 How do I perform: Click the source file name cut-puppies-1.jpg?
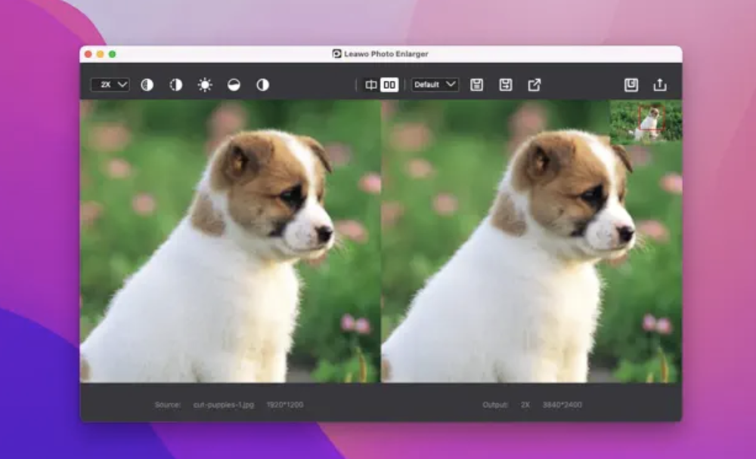tap(224, 405)
